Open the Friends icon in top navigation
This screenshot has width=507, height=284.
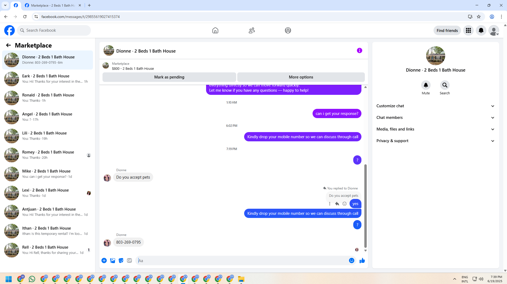(252, 30)
